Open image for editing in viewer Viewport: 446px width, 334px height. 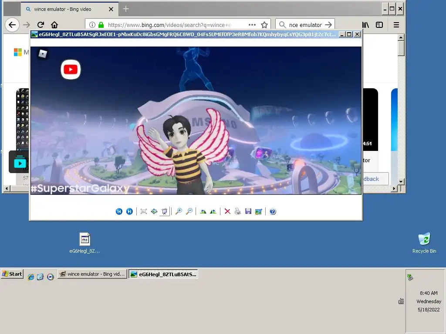click(x=258, y=211)
